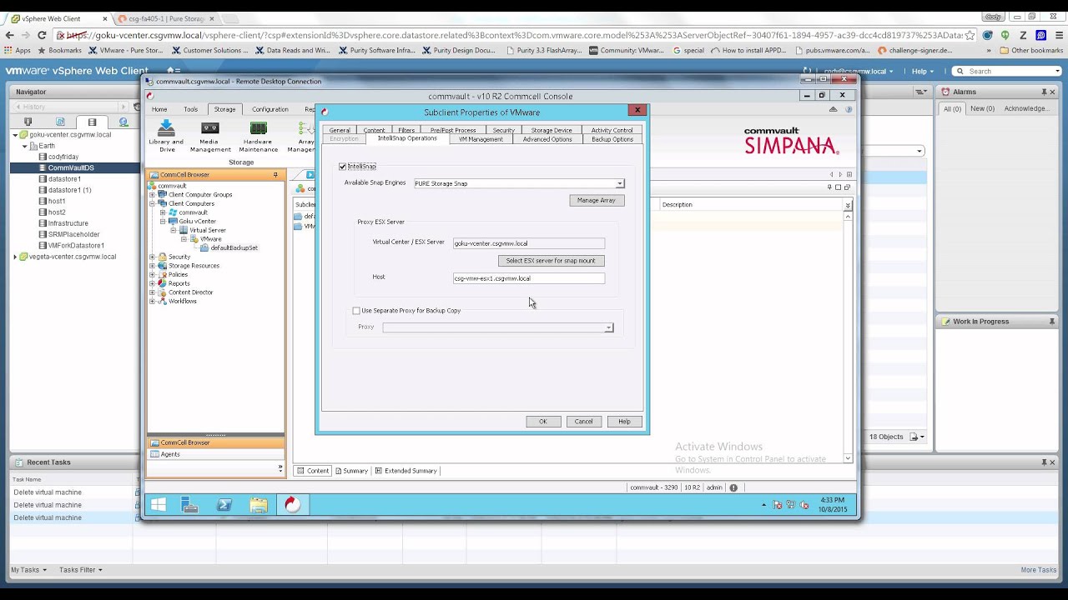
Task: Uncheck the IntelliSnap checkbox
Action: point(342,167)
